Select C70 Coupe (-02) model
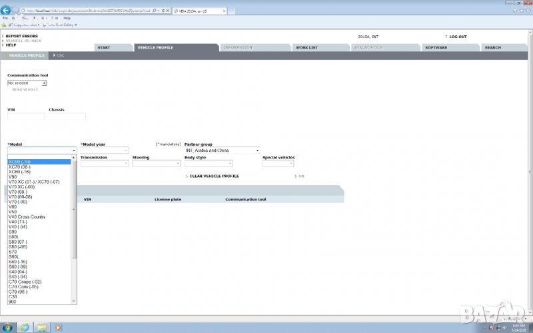This screenshot has width=533, height=333. tap(25, 282)
